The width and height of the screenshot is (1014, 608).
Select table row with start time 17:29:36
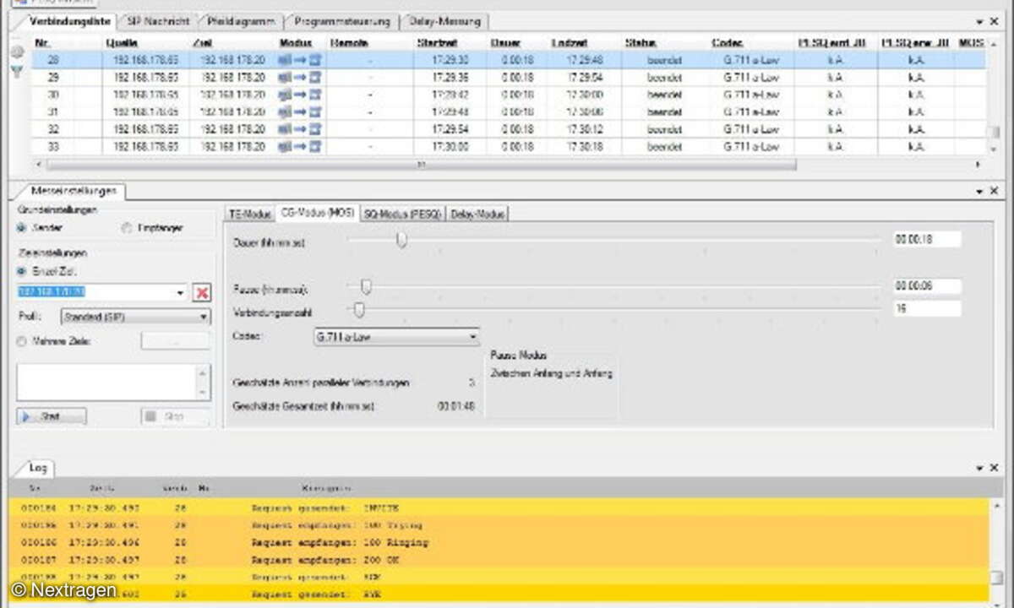click(x=509, y=77)
